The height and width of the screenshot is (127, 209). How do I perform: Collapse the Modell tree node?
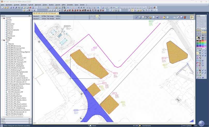(2, 40)
